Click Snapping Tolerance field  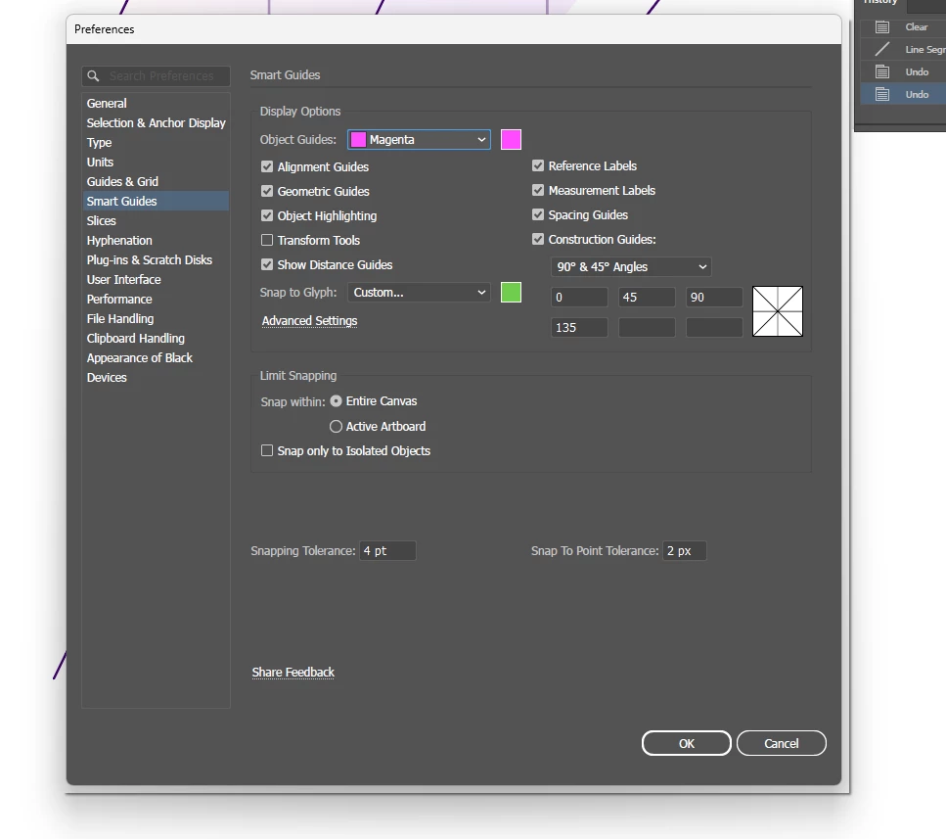(387, 550)
